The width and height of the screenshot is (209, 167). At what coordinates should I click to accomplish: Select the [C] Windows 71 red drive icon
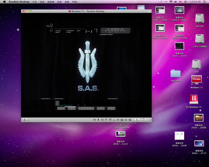[x=194, y=99]
